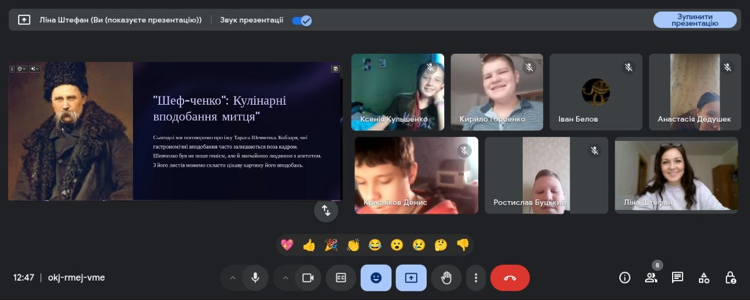Open host controls lock icon
The height and width of the screenshot is (300, 750).
(x=730, y=278)
